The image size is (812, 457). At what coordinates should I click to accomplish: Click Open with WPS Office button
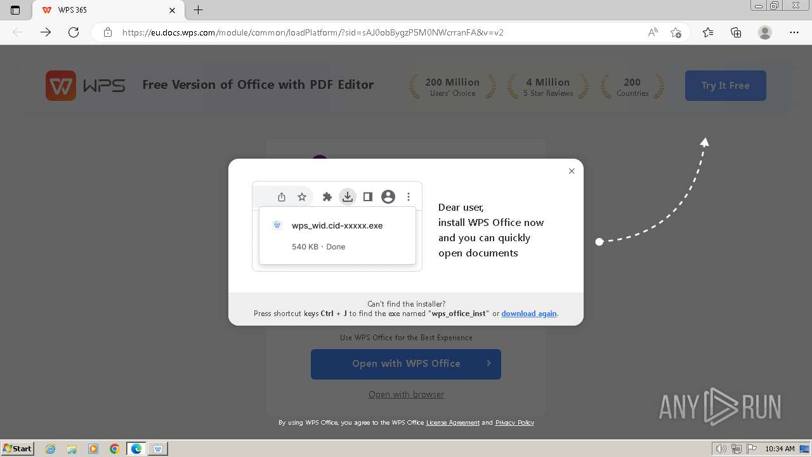coord(406,364)
